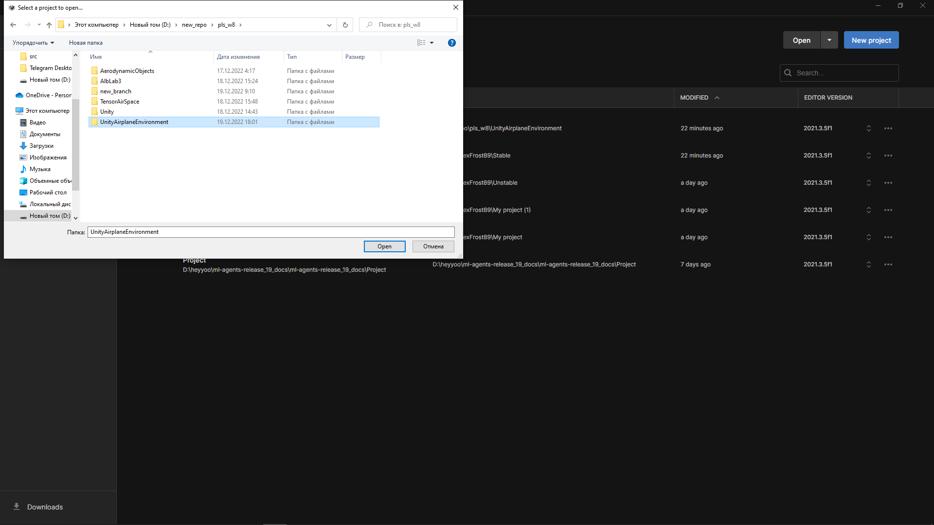Confirm with the dialog Open button
Image resolution: width=934 pixels, height=525 pixels.
point(384,246)
